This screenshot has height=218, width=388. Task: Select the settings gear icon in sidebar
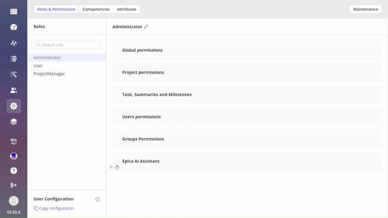(14, 106)
